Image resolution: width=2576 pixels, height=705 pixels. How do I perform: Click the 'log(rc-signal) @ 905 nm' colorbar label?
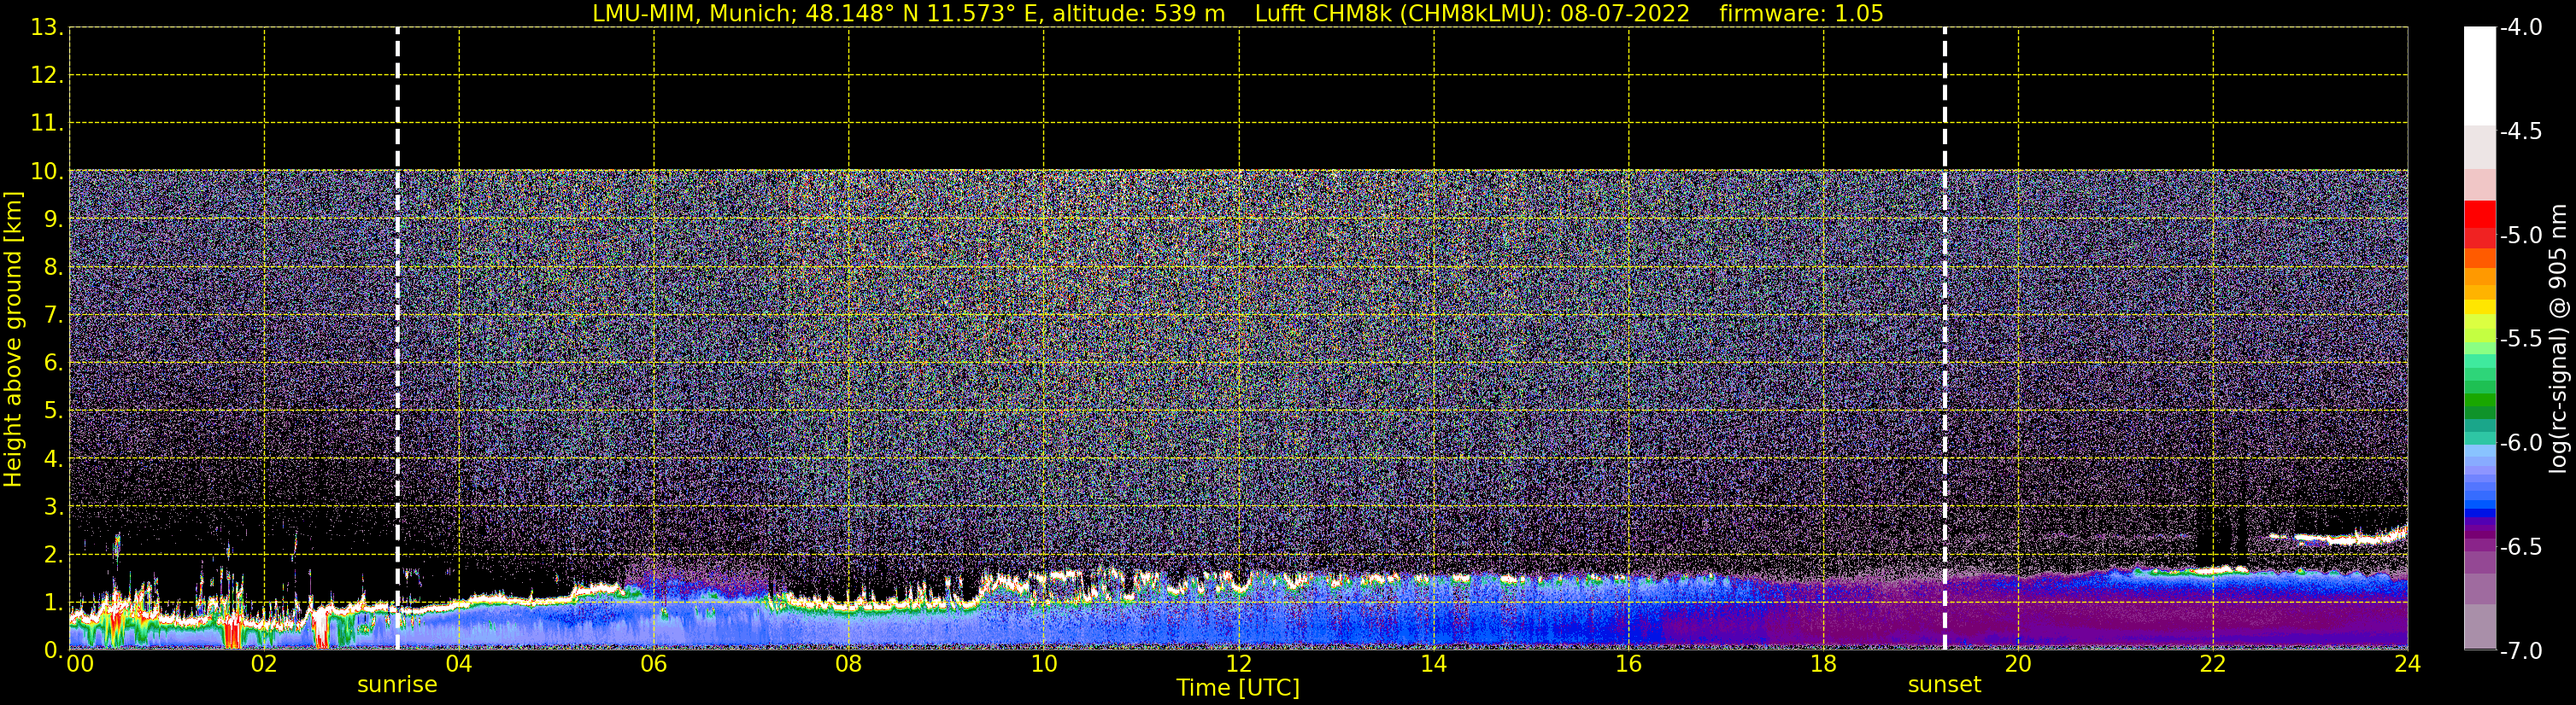[x=2558, y=339]
